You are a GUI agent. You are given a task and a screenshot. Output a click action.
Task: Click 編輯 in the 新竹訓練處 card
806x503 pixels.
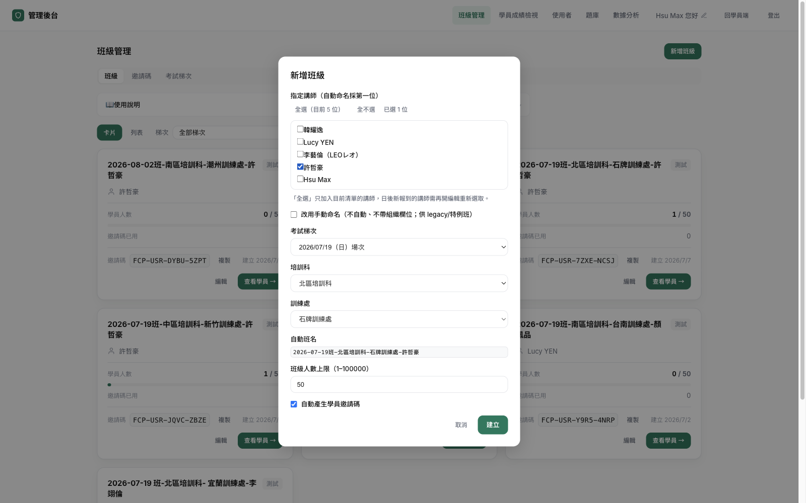tap(221, 441)
